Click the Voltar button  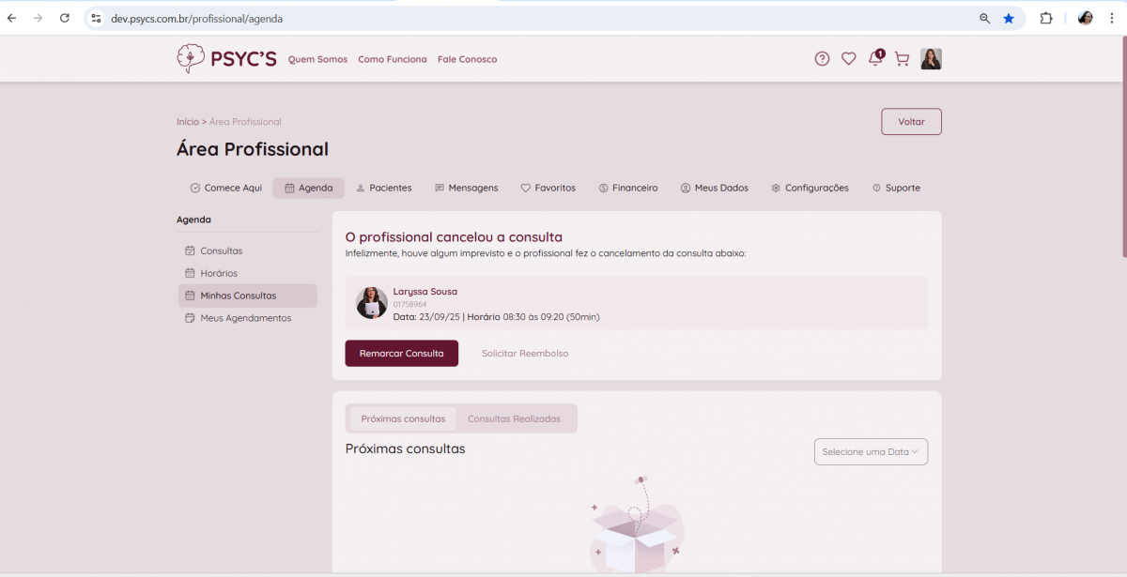point(911,122)
